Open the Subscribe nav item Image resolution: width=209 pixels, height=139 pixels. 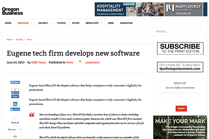126,23
